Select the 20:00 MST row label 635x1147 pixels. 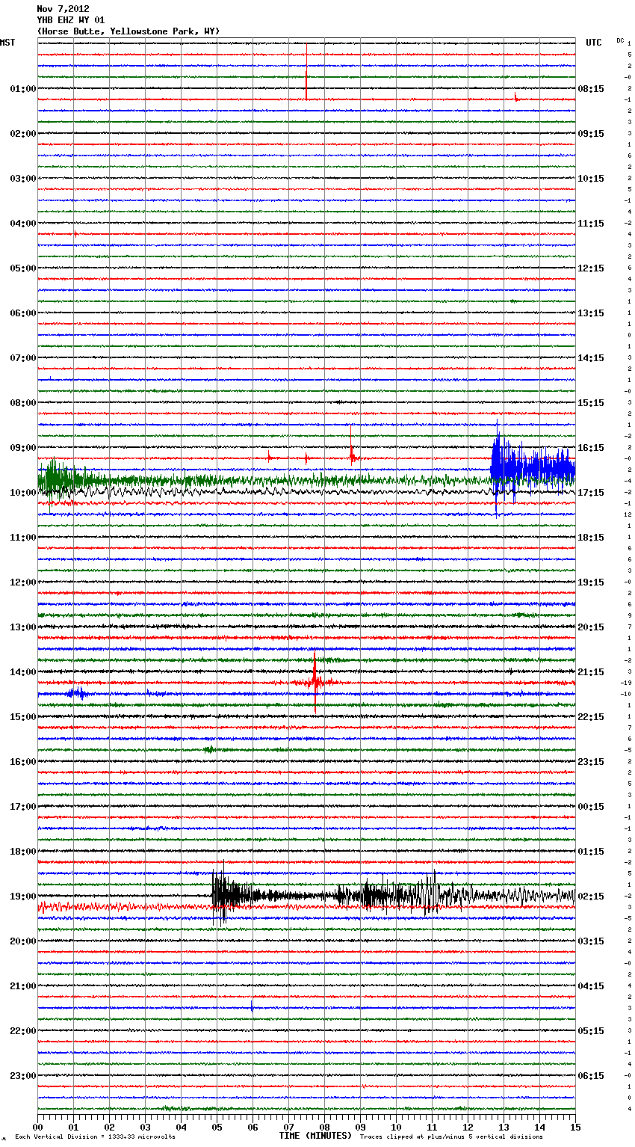click(x=23, y=941)
